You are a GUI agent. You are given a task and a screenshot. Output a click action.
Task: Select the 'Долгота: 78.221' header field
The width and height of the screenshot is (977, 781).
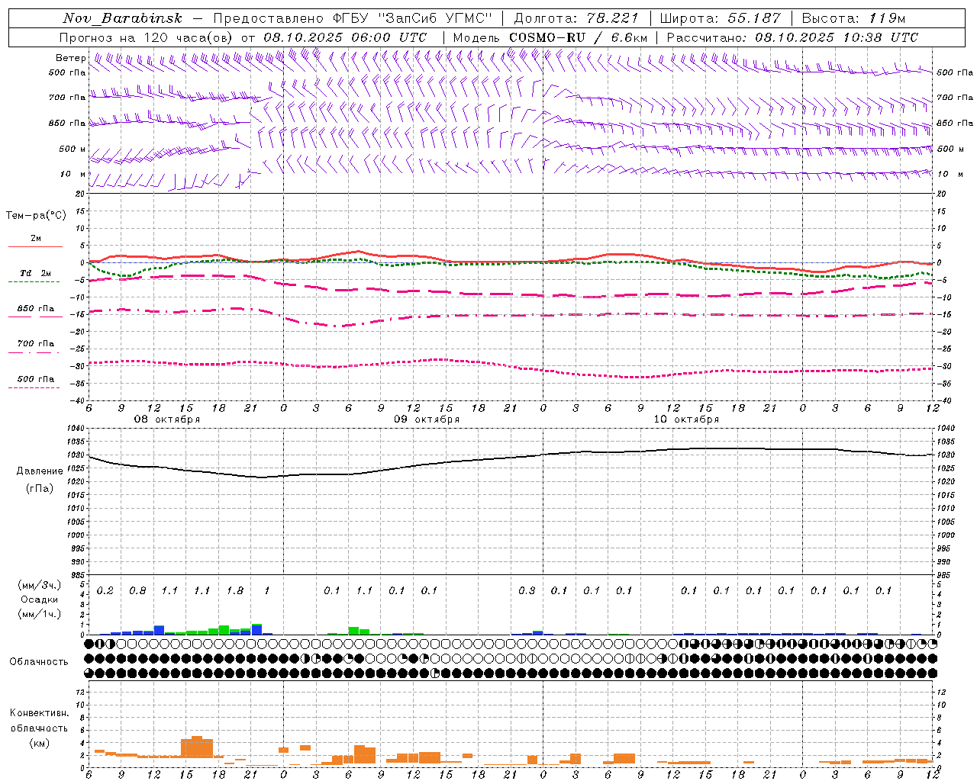(576, 18)
